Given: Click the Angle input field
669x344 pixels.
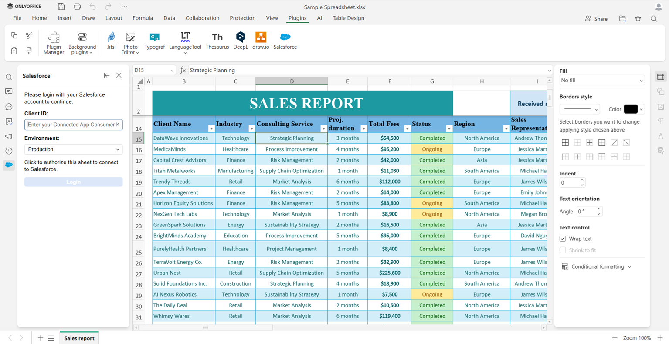Looking at the screenshot, I should pos(586,212).
